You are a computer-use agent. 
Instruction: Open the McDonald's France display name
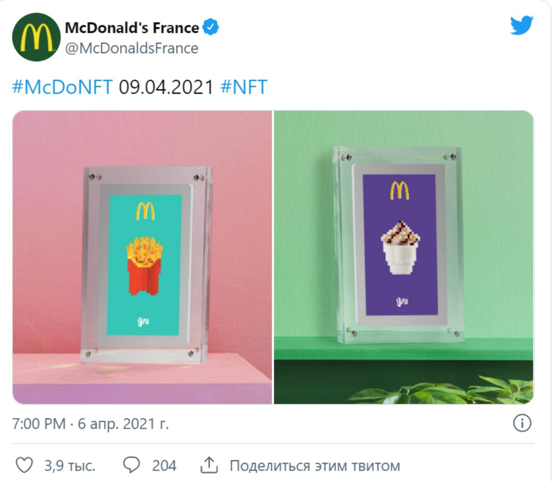132,28
